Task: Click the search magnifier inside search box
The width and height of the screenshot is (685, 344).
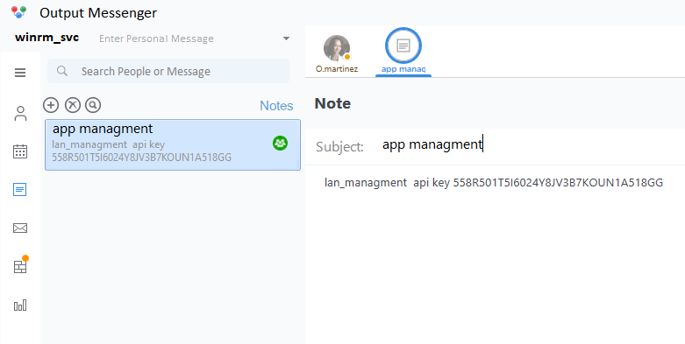Action: (x=62, y=71)
